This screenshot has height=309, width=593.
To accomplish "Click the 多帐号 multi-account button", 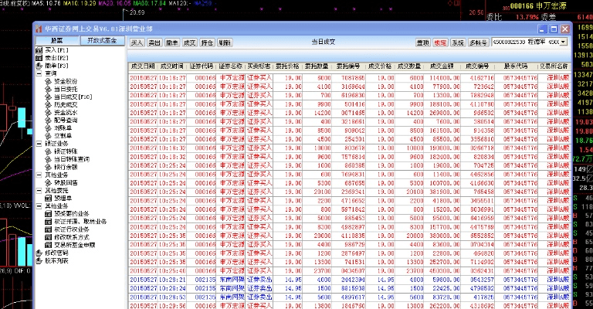I will point(479,42).
